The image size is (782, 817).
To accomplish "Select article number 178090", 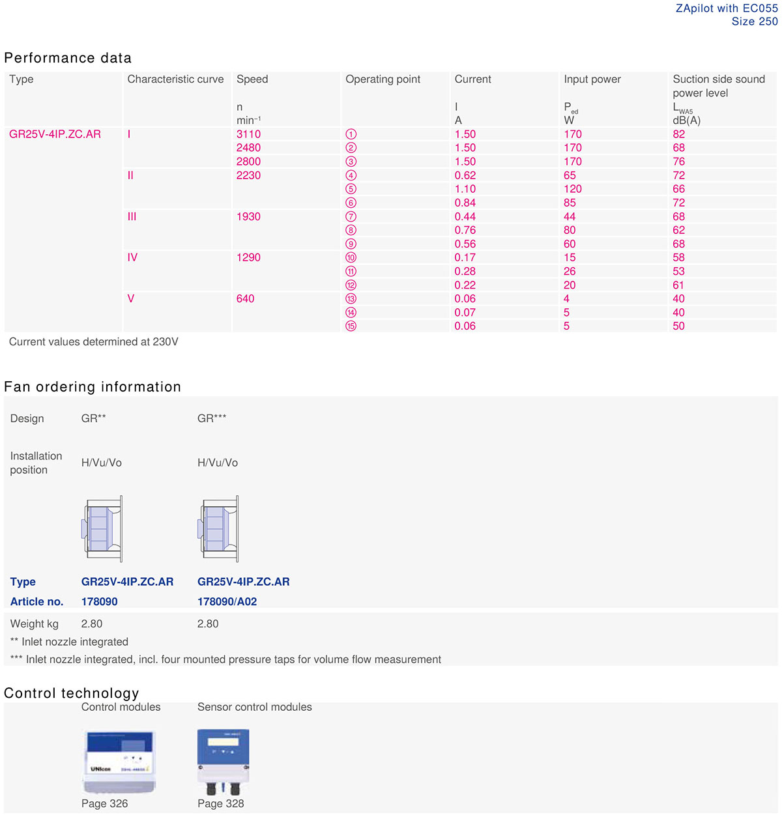I will (x=100, y=601).
